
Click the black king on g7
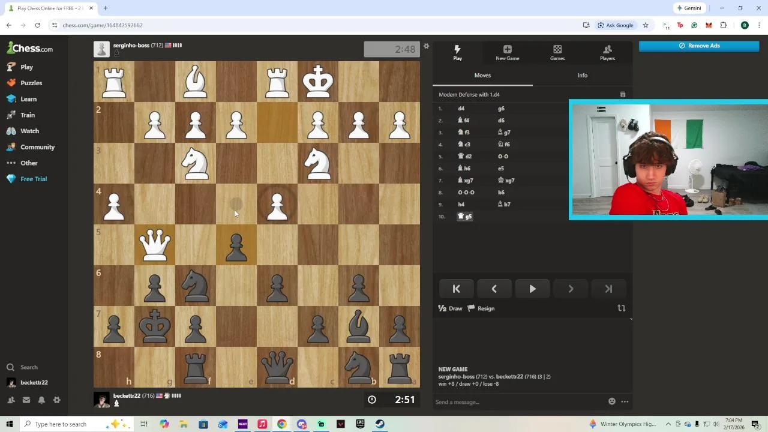click(x=155, y=326)
